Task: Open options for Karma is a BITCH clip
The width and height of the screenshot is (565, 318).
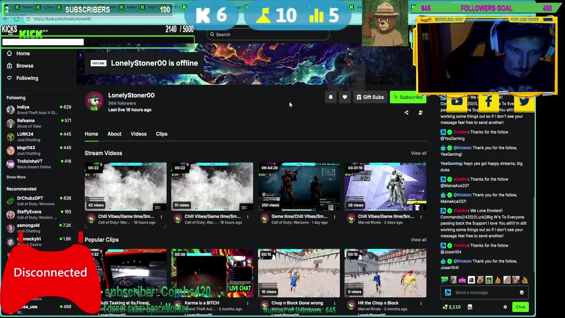Action: pos(248,303)
